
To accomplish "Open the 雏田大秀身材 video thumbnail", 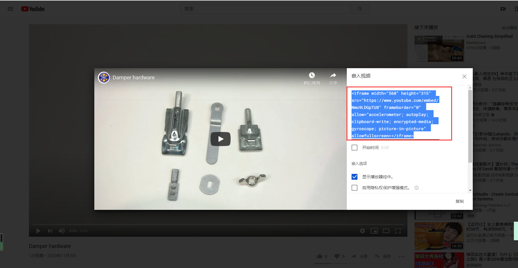I will pos(439,260).
